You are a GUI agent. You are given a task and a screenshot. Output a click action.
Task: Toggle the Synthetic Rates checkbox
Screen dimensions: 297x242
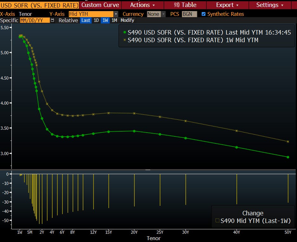coord(203,14)
